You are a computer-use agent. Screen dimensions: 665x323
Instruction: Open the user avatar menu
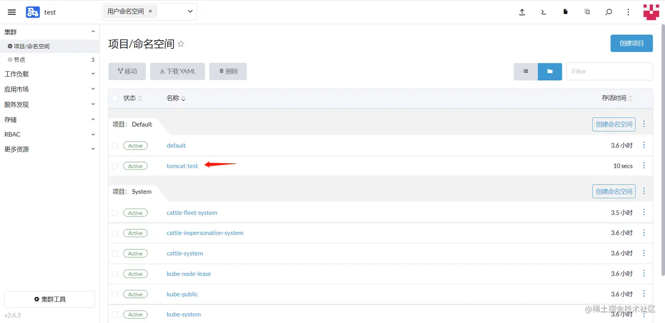point(651,12)
